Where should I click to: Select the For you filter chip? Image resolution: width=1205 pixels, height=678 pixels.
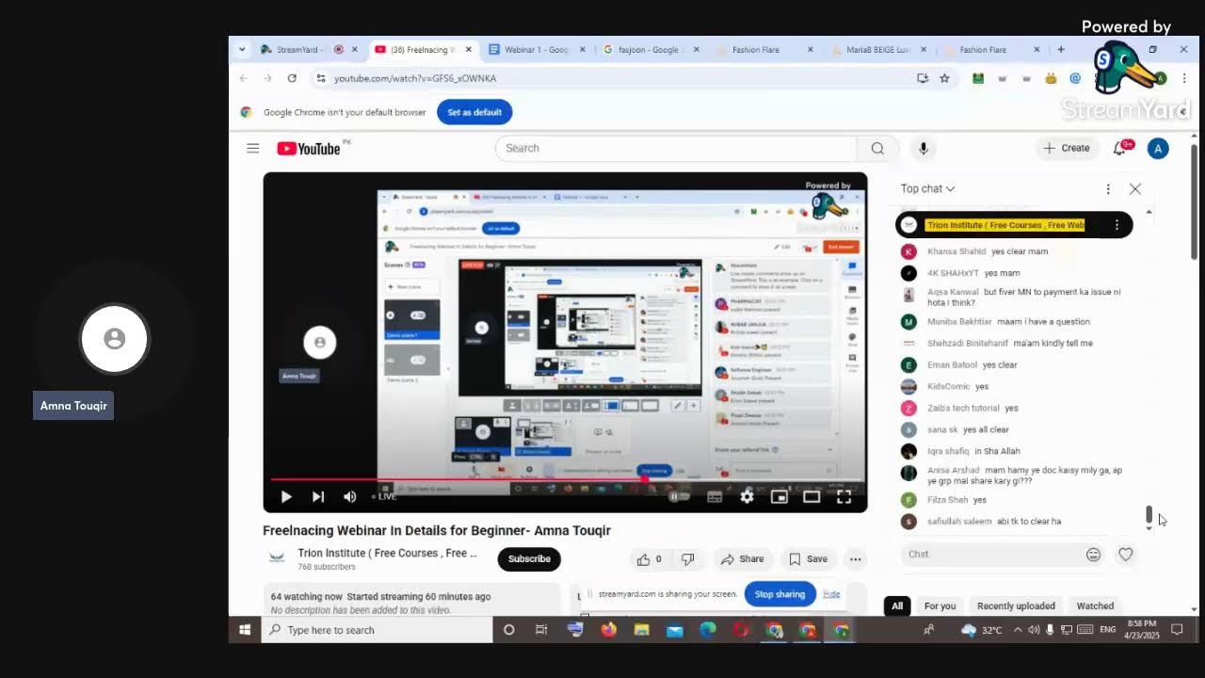point(940,605)
